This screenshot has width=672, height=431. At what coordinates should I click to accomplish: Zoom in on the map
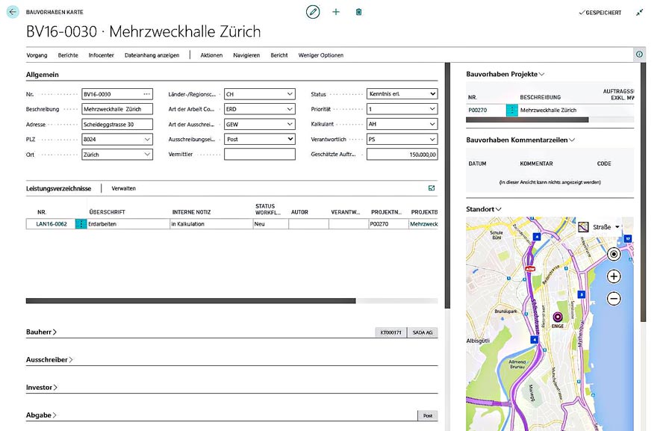pyautogui.click(x=614, y=276)
